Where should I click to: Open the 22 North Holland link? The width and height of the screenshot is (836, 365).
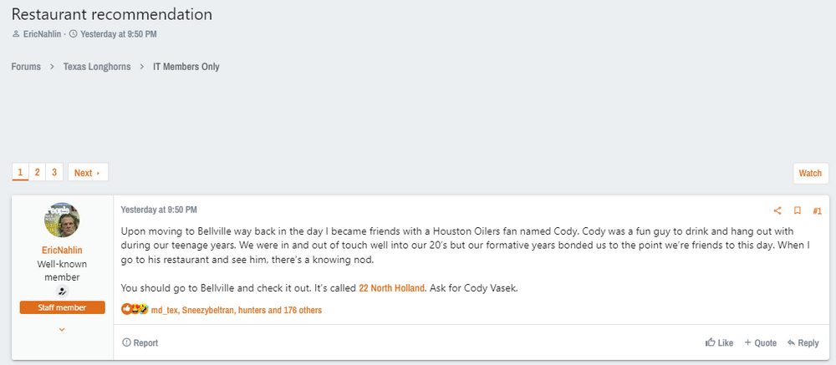391,288
